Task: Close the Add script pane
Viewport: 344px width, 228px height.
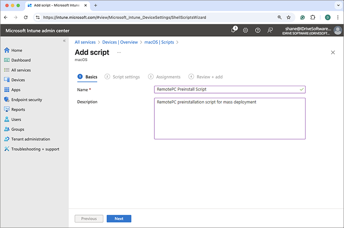Action: click(333, 53)
